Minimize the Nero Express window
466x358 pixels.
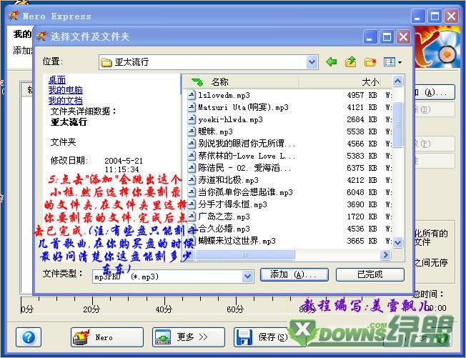click(418, 16)
